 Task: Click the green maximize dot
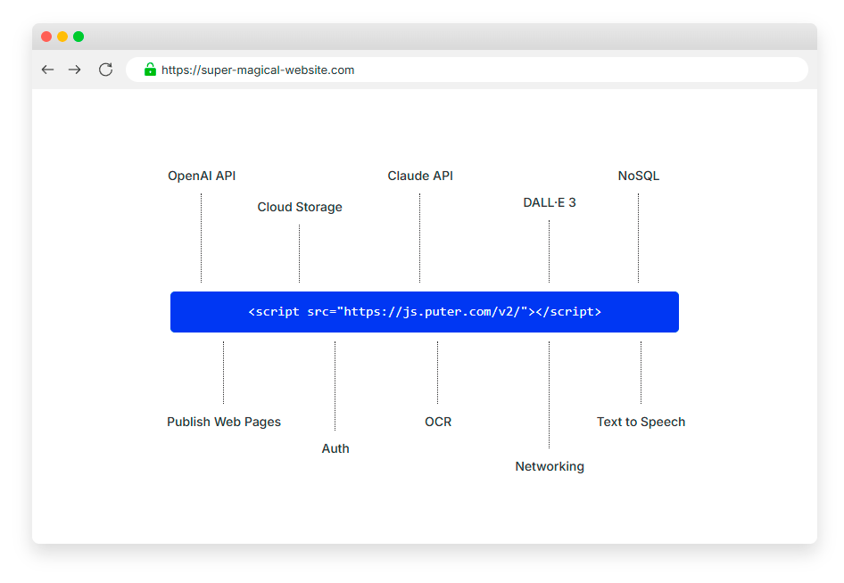[79, 37]
